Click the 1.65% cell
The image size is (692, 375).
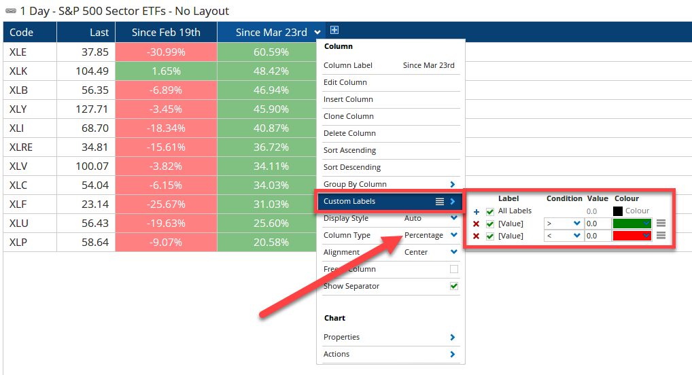click(166, 71)
